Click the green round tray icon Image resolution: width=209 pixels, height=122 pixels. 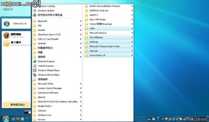(x=181, y=119)
